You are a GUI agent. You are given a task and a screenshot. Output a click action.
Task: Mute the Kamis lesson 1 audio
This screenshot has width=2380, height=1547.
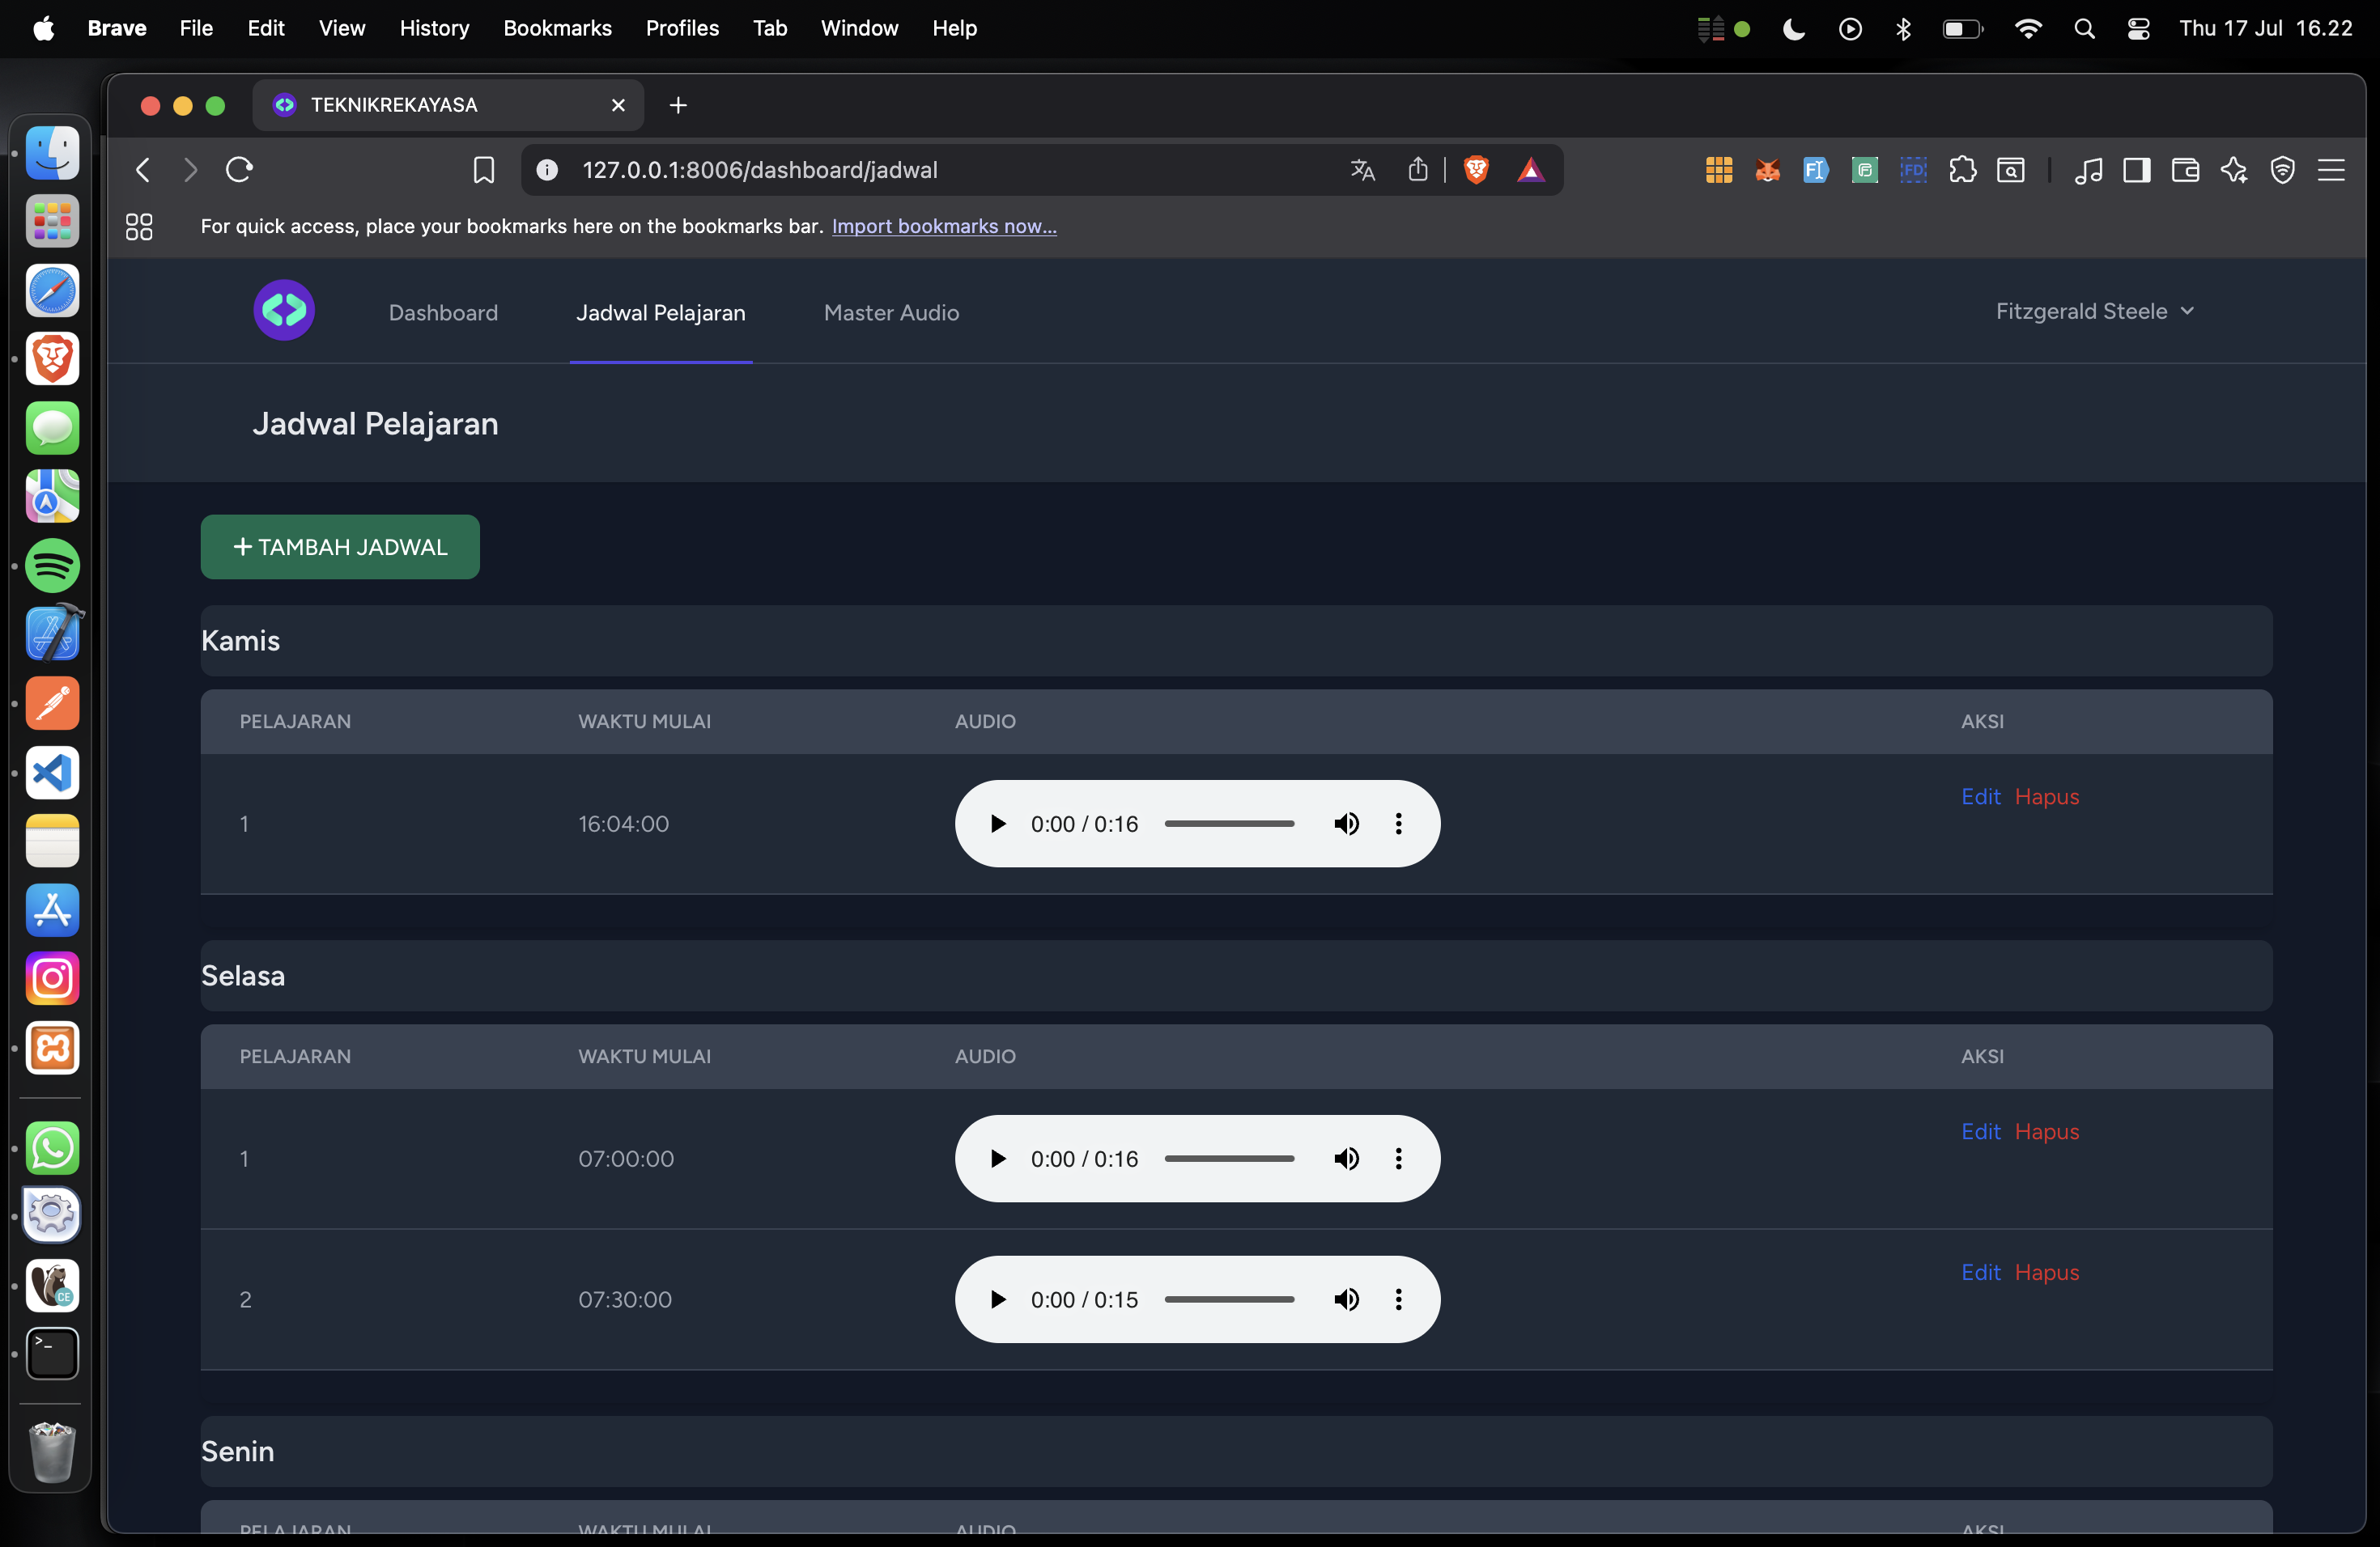click(1346, 824)
